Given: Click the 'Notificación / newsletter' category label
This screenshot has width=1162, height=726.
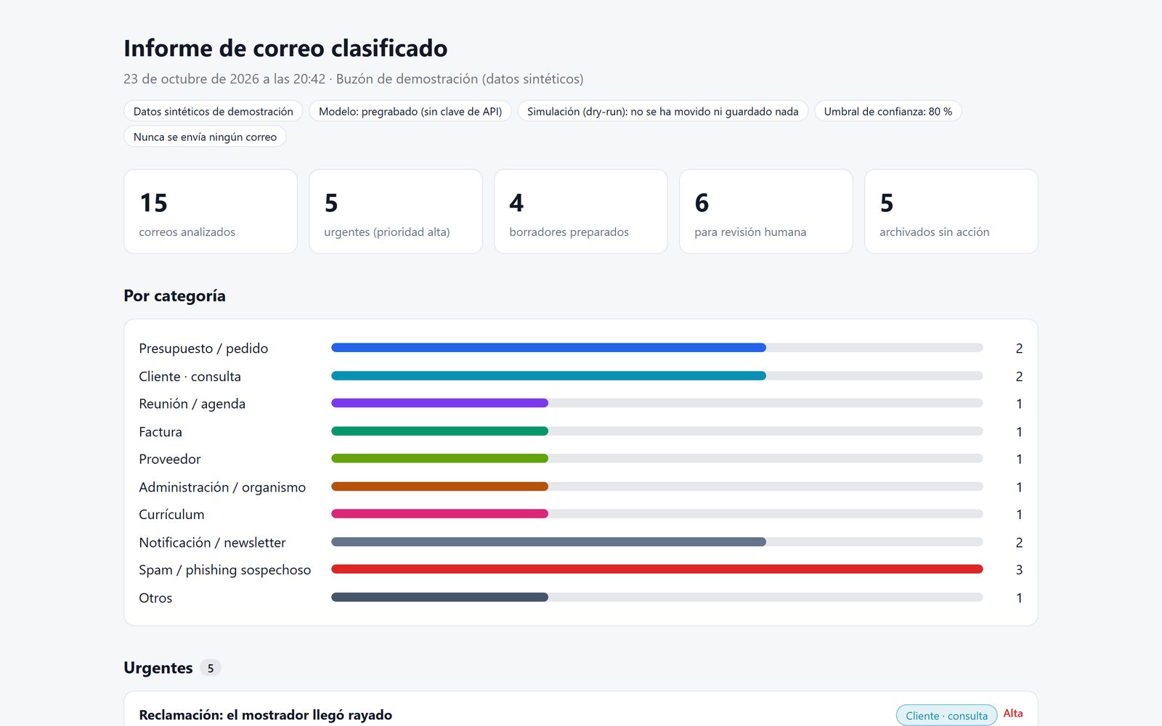Looking at the screenshot, I should click(212, 542).
